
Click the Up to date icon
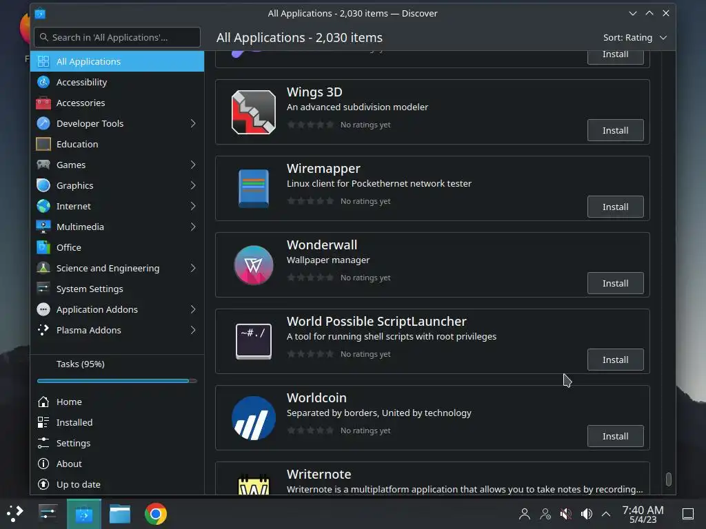coord(43,484)
